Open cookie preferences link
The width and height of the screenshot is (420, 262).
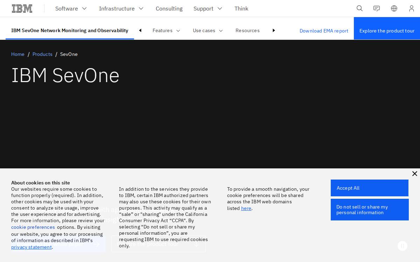click(x=33, y=227)
